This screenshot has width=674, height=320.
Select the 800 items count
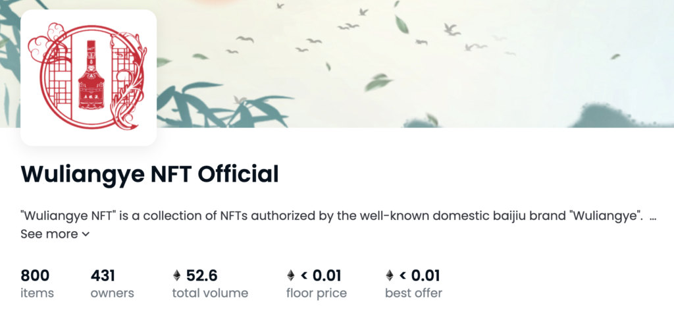(x=35, y=275)
